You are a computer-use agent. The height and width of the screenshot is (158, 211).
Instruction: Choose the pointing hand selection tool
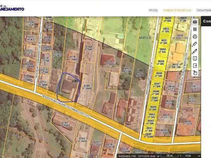[x=195, y=73]
